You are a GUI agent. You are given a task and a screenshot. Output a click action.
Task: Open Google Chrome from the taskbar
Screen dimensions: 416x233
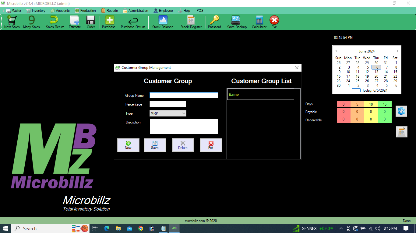[x=140, y=228]
